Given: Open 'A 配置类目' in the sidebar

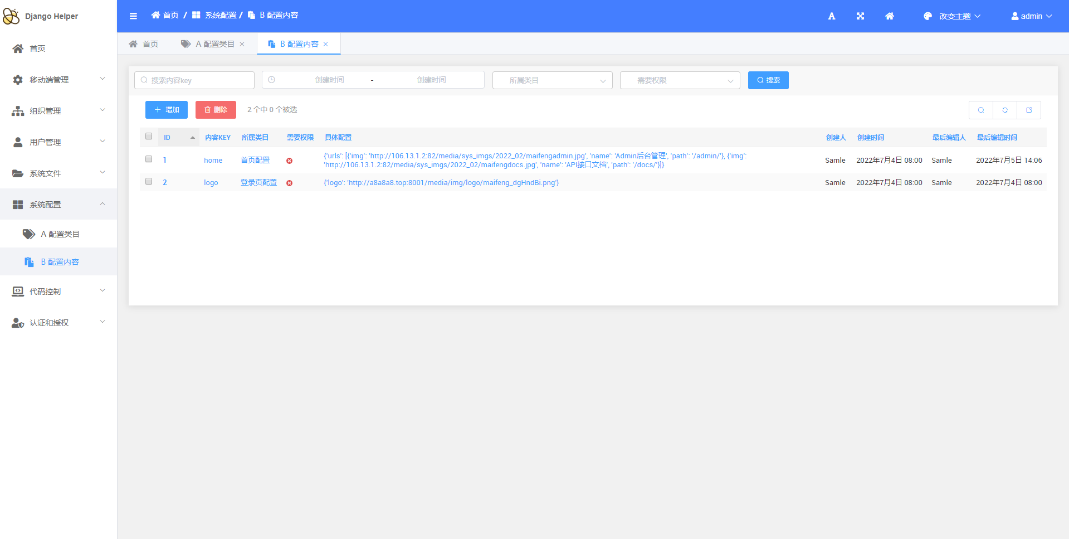Looking at the screenshot, I should 60,234.
